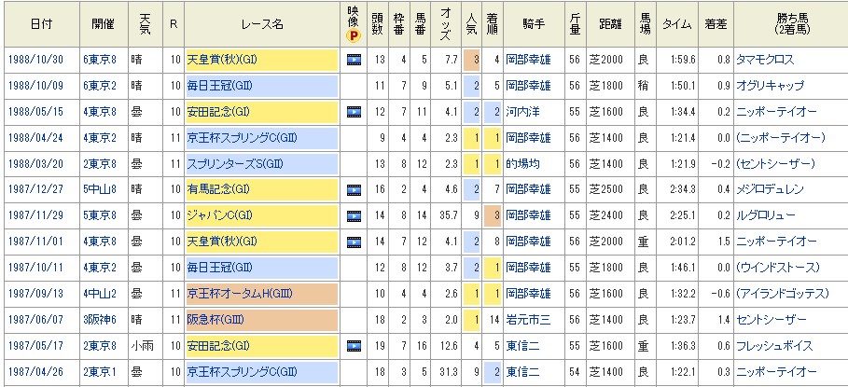Play video for 有馬記念 race
The height and width of the screenshot is (387, 848).
click(x=354, y=190)
